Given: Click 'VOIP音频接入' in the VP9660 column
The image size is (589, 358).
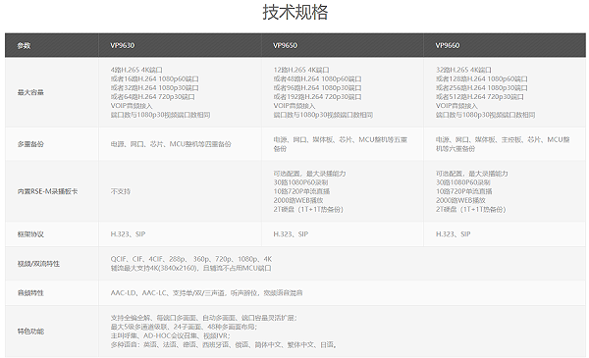Looking at the screenshot, I should 456,106.
